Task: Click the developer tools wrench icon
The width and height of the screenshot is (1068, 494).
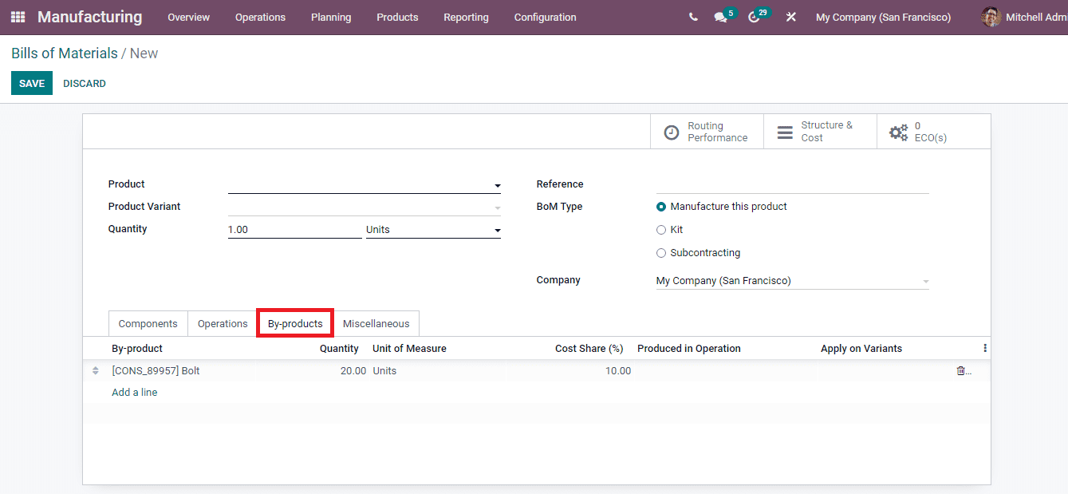Action: (x=790, y=17)
